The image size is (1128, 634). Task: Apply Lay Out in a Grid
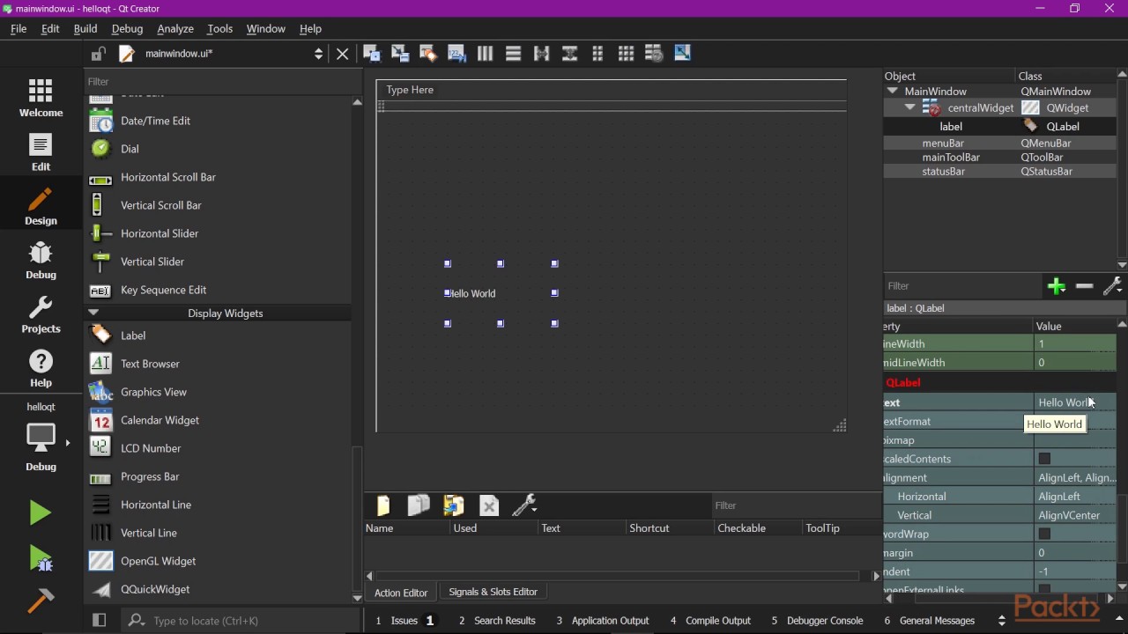[x=626, y=54]
